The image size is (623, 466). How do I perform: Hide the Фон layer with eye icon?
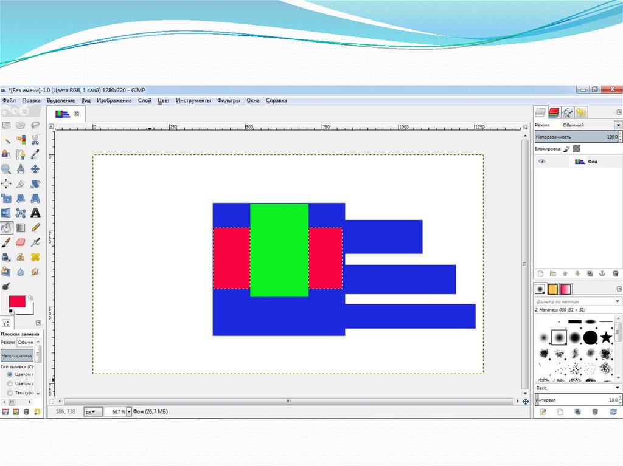pos(542,162)
